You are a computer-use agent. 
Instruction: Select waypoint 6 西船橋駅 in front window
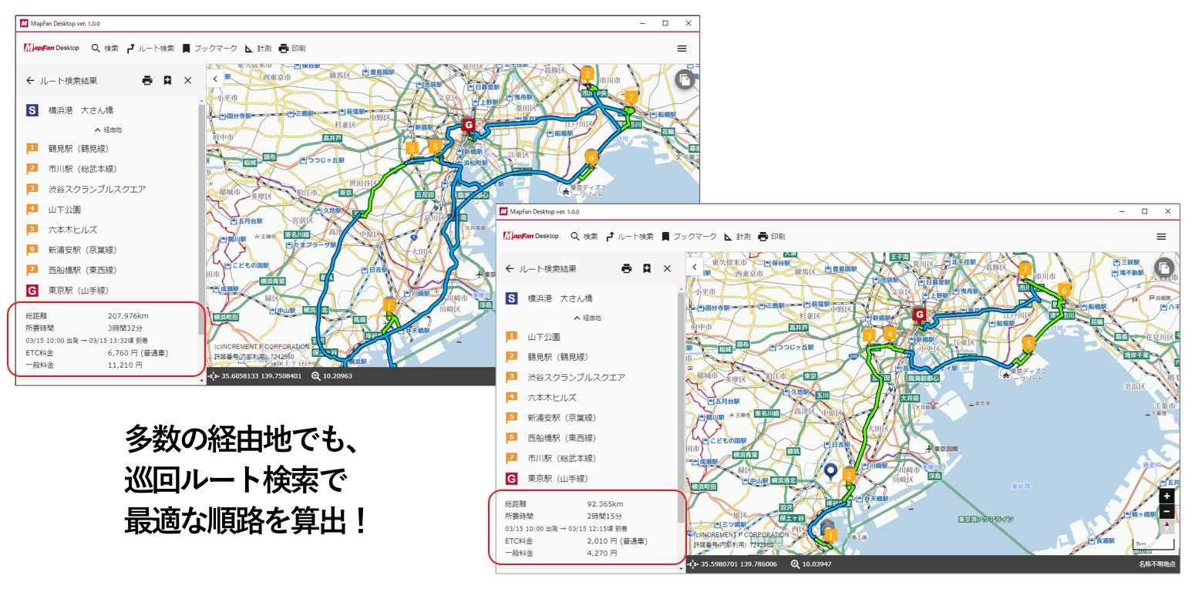pos(550,438)
